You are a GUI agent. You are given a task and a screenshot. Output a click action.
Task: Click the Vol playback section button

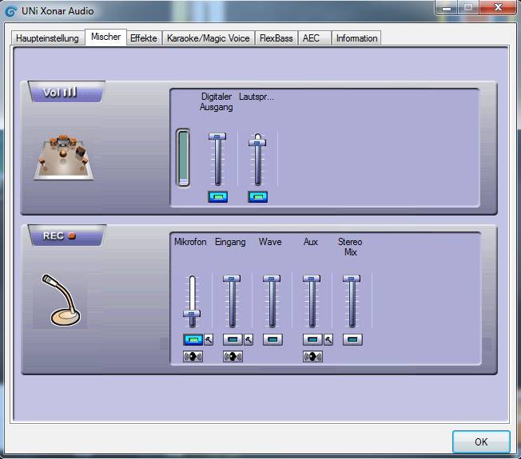pos(66,92)
